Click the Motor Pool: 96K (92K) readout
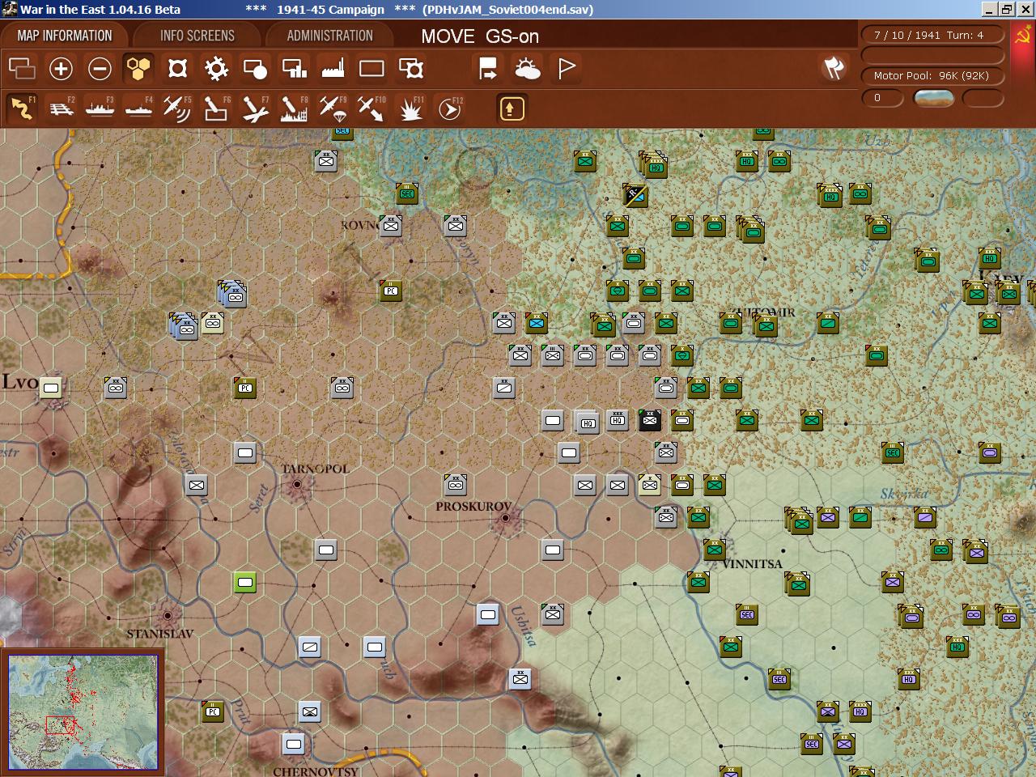 click(932, 75)
